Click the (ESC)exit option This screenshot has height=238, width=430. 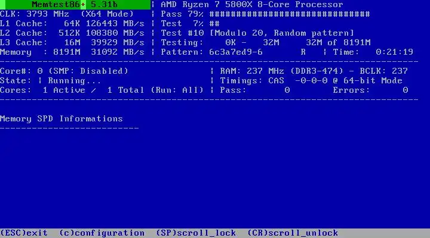coord(23,233)
